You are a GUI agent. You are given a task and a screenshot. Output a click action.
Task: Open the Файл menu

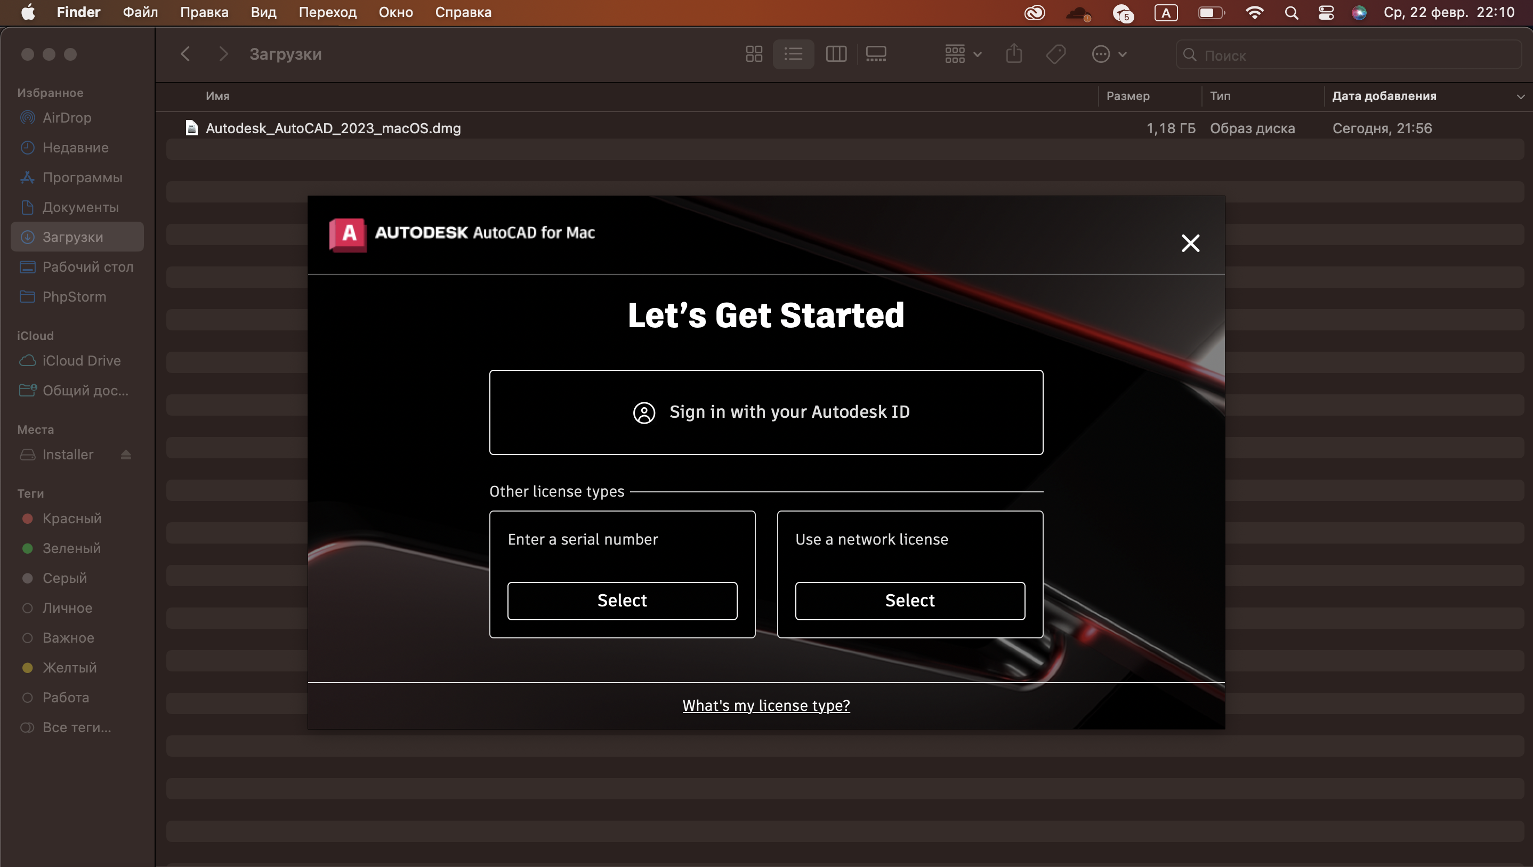pos(140,12)
